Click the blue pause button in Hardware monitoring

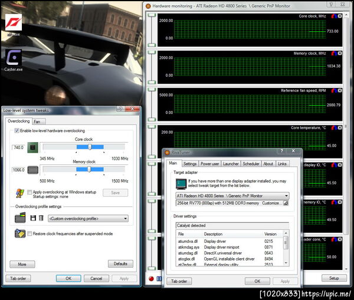pyautogui.click(x=159, y=279)
